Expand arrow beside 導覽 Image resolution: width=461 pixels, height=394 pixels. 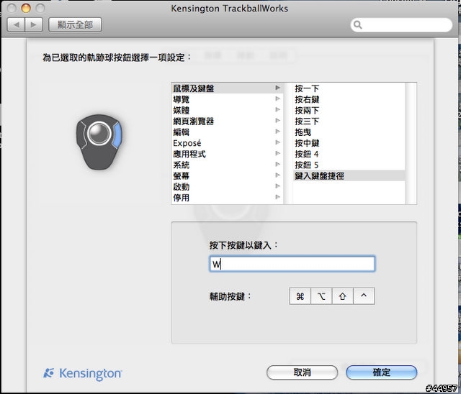coord(277,99)
